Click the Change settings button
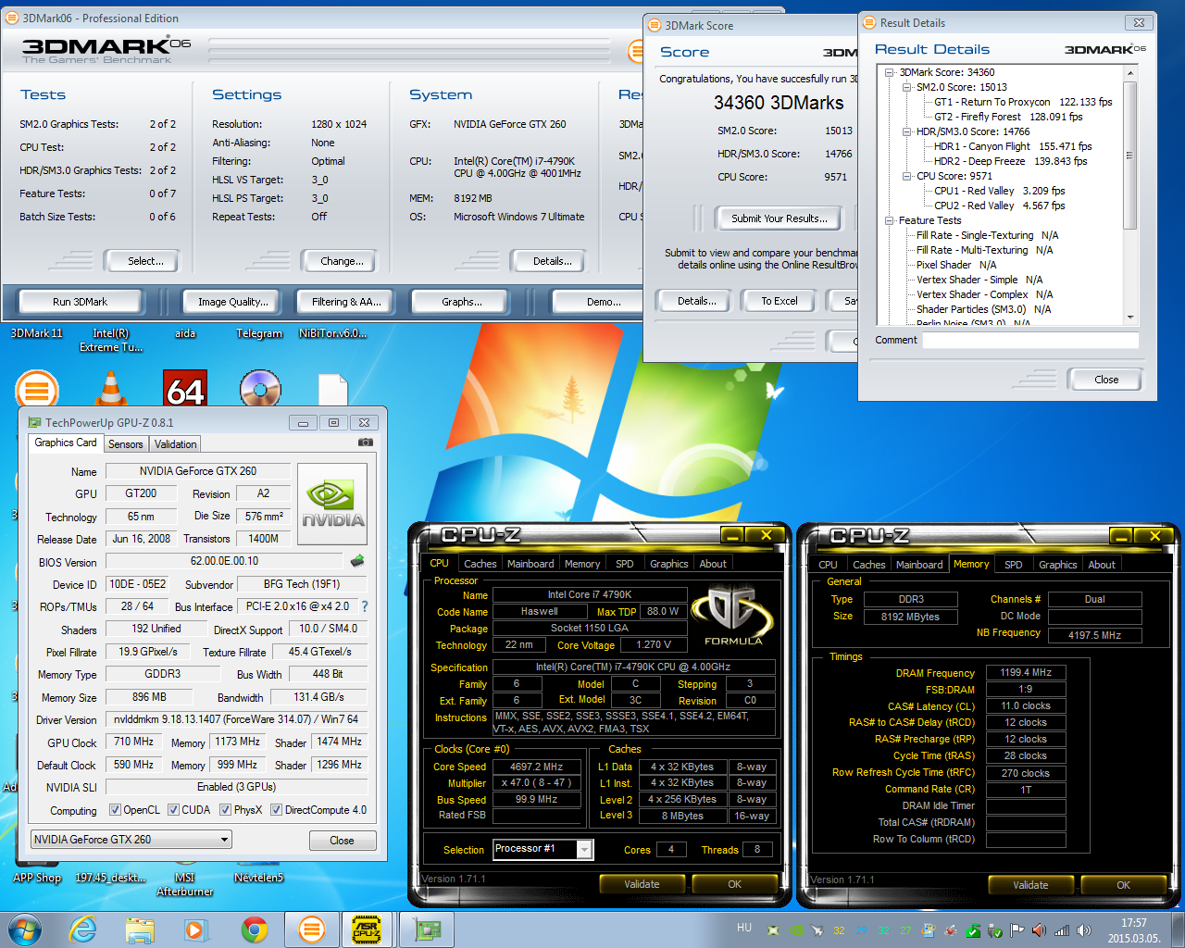1185x948 pixels. [342, 261]
